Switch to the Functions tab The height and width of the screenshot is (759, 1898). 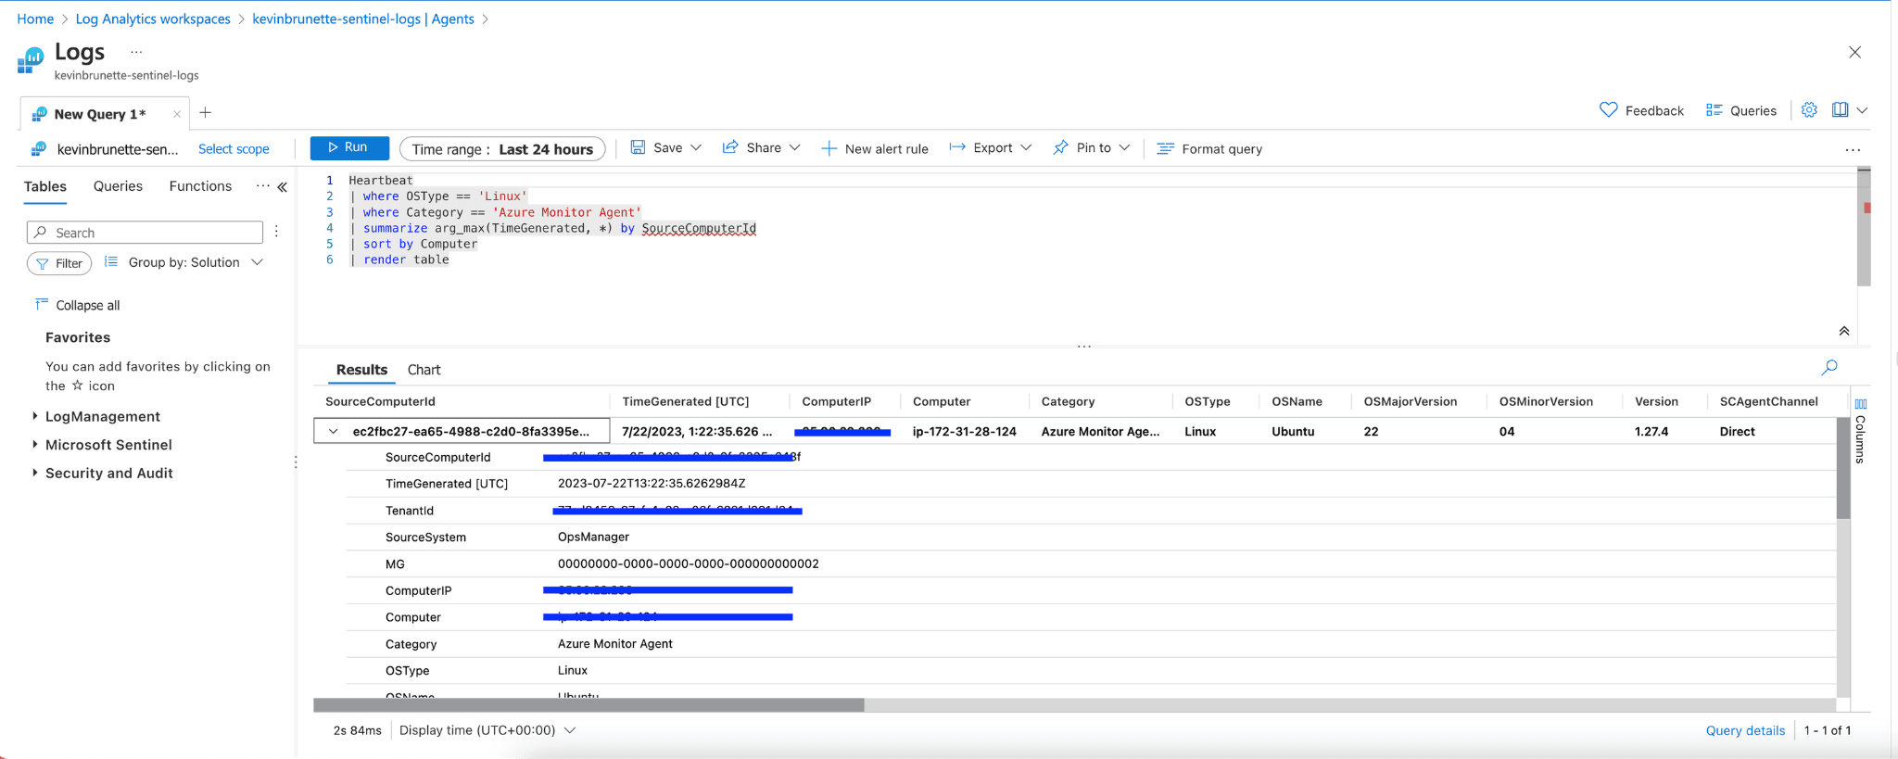pyautogui.click(x=200, y=186)
